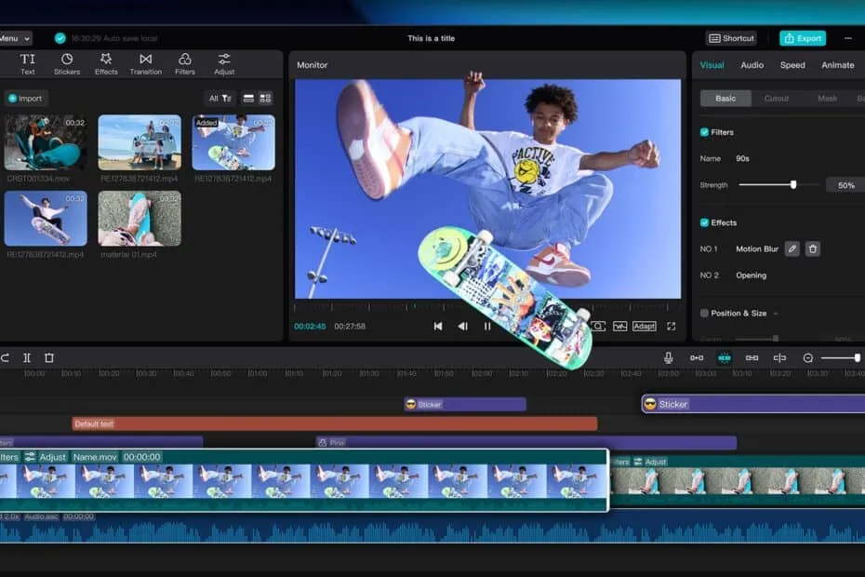Delete the Motion Blur effect
Image resolution: width=865 pixels, height=577 pixels.
pyautogui.click(x=813, y=249)
